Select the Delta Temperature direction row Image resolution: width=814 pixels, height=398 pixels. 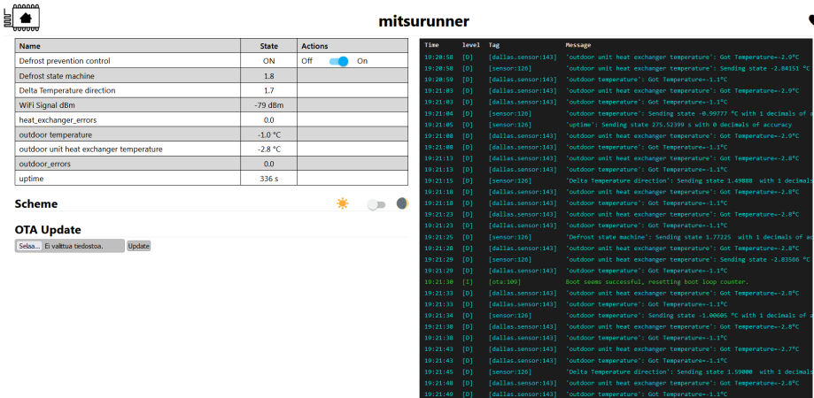point(212,91)
